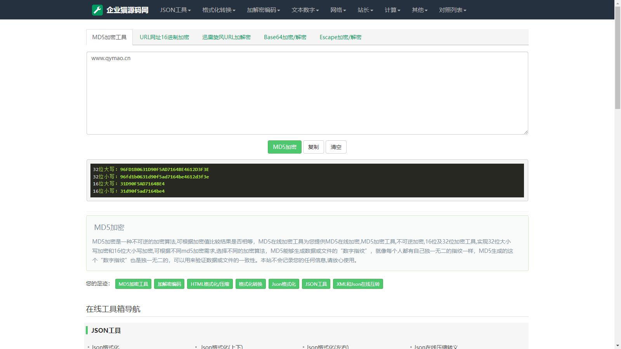Switch to Base64加密/解密 tab

click(285, 37)
